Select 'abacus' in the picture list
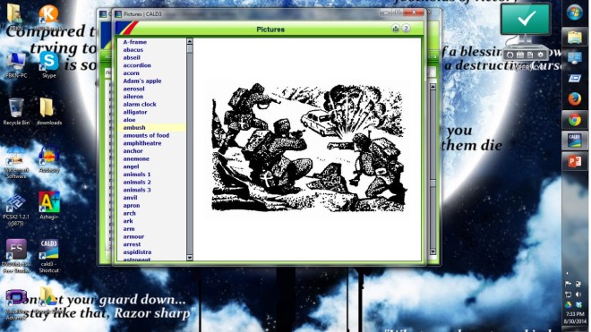This screenshot has height=332, width=591. pyautogui.click(x=133, y=50)
